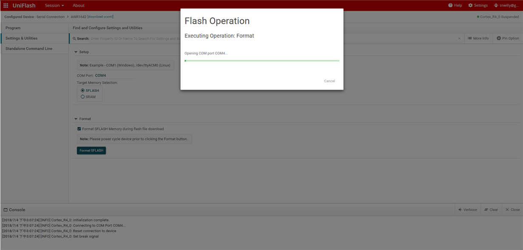
Task: Click the Cortex_R4_0 Suspended status indicator
Action: [497, 17]
